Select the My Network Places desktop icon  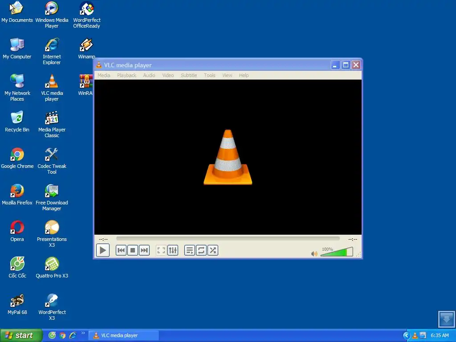point(17,88)
